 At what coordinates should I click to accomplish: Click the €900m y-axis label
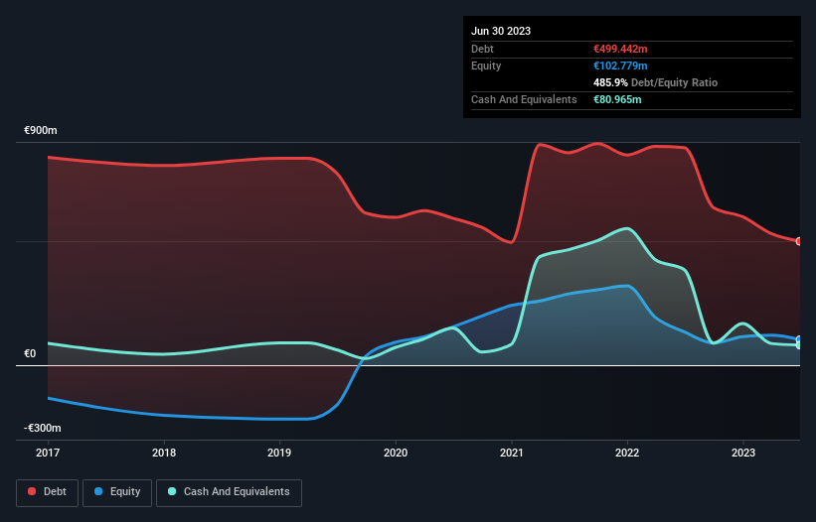[x=41, y=130]
